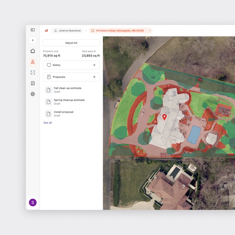Open address dropdown chevron in breadcrumb
Image resolution: width=235 pixels, height=235 pixels.
click(x=149, y=30)
